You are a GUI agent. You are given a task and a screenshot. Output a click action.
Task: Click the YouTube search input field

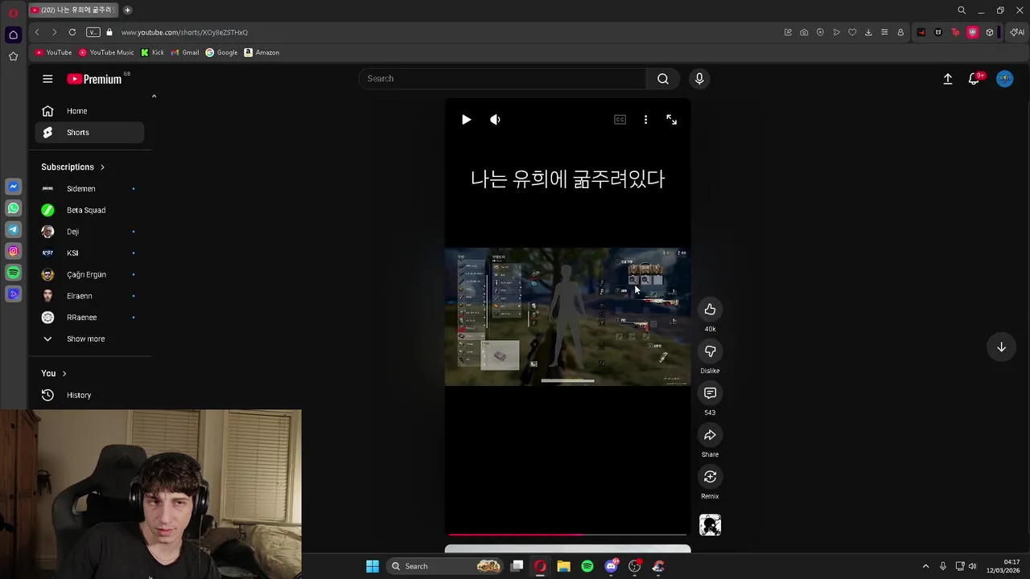click(x=502, y=78)
